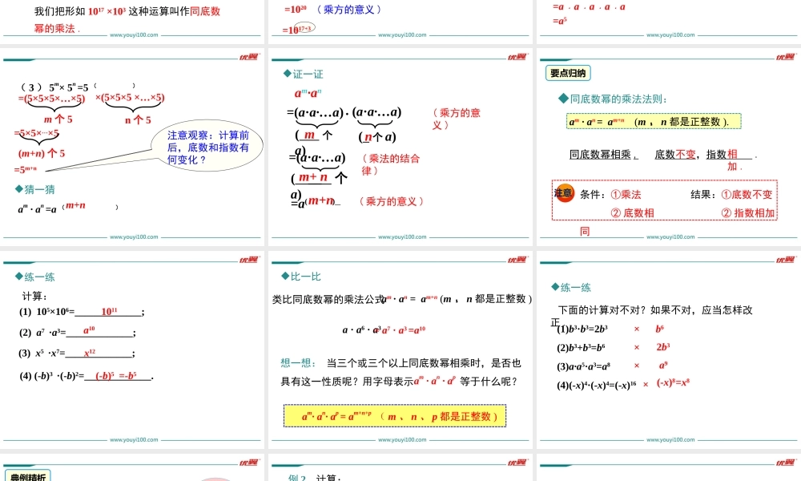Select the slide showing 同底数幂的乘法法则
This screenshot has width=801, height=481.
tap(669, 144)
